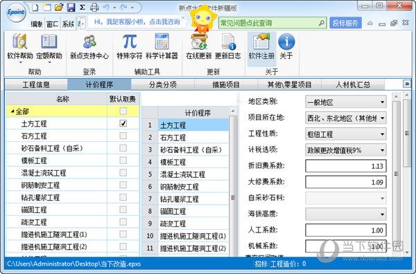The height and width of the screenshot is (274, 416).
Task: Open the 窗口 ribbon menu
Action: [52, 24]
